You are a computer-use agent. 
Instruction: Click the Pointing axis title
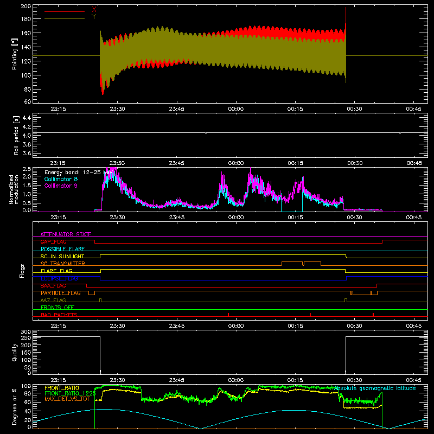[15, 54]
